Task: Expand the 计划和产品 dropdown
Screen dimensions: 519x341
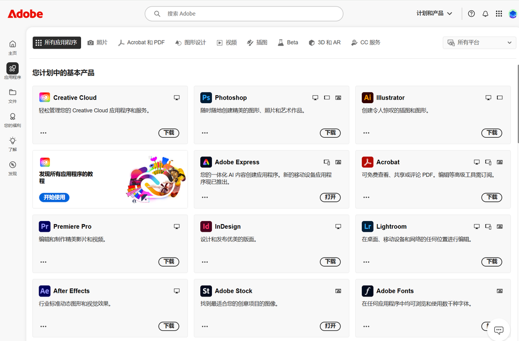Action: pyautogui.click(x=434, y=14)
